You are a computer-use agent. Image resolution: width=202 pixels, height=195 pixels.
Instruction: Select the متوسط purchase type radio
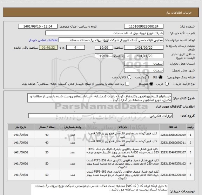coord(151,84)
